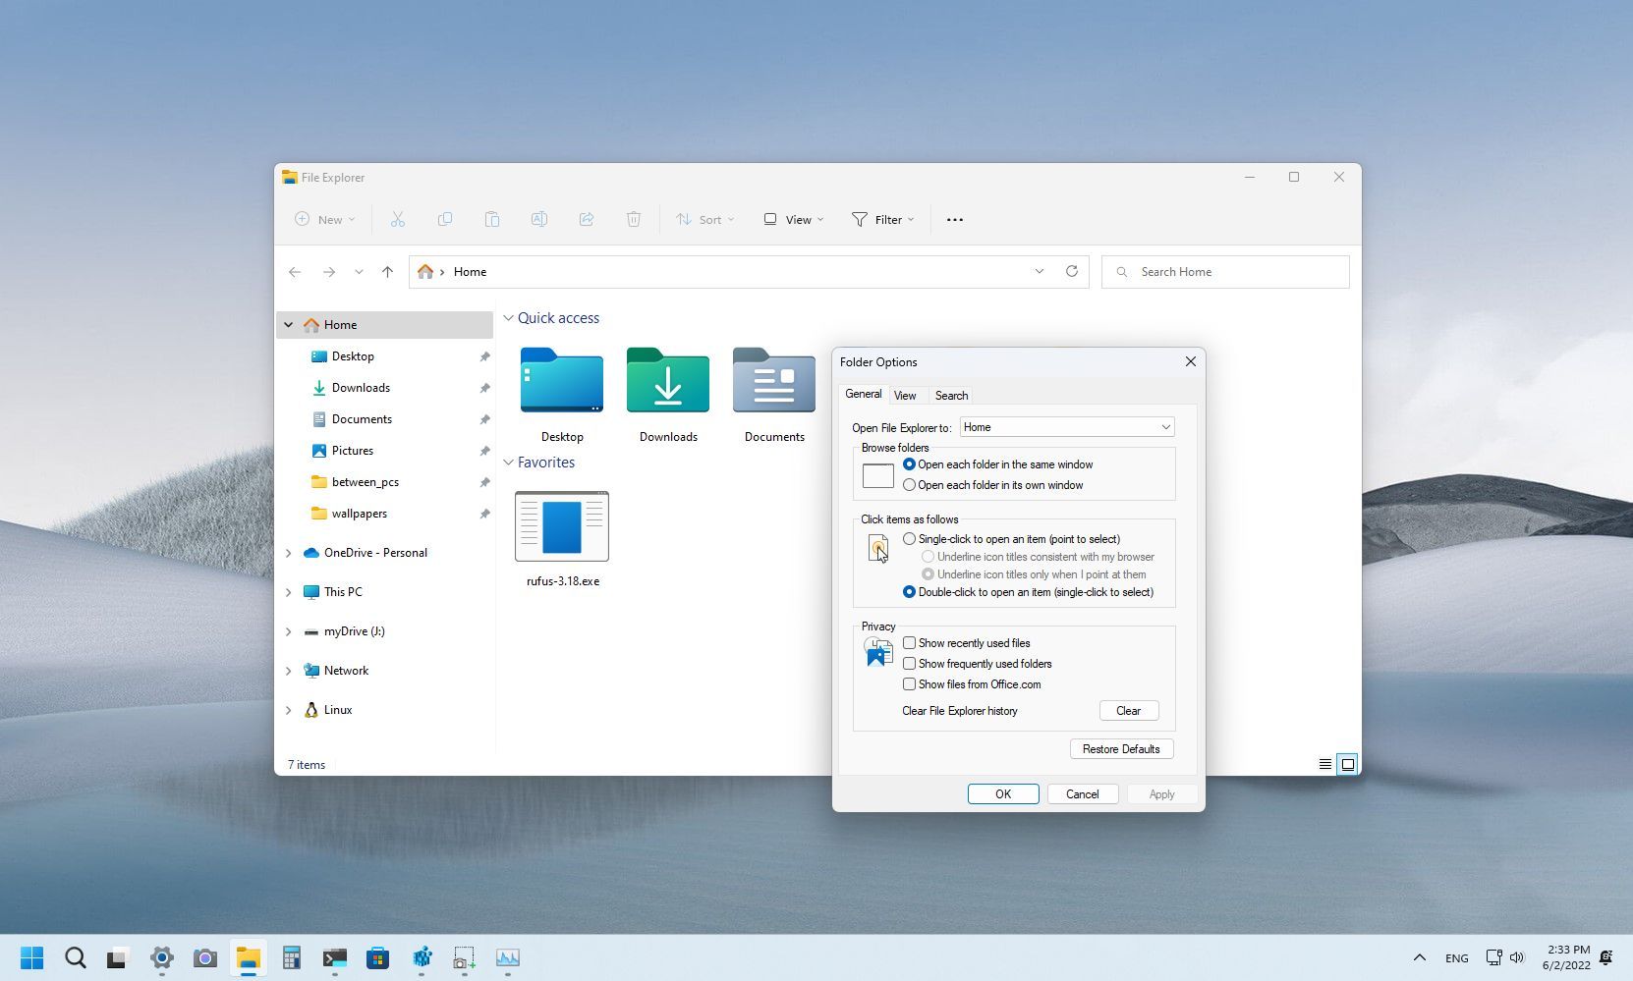Select the rufus-3.18.exe thumbnail
Image resolution: width=1633 pixels, height=981 pixels.
click(x=562, y=527)
